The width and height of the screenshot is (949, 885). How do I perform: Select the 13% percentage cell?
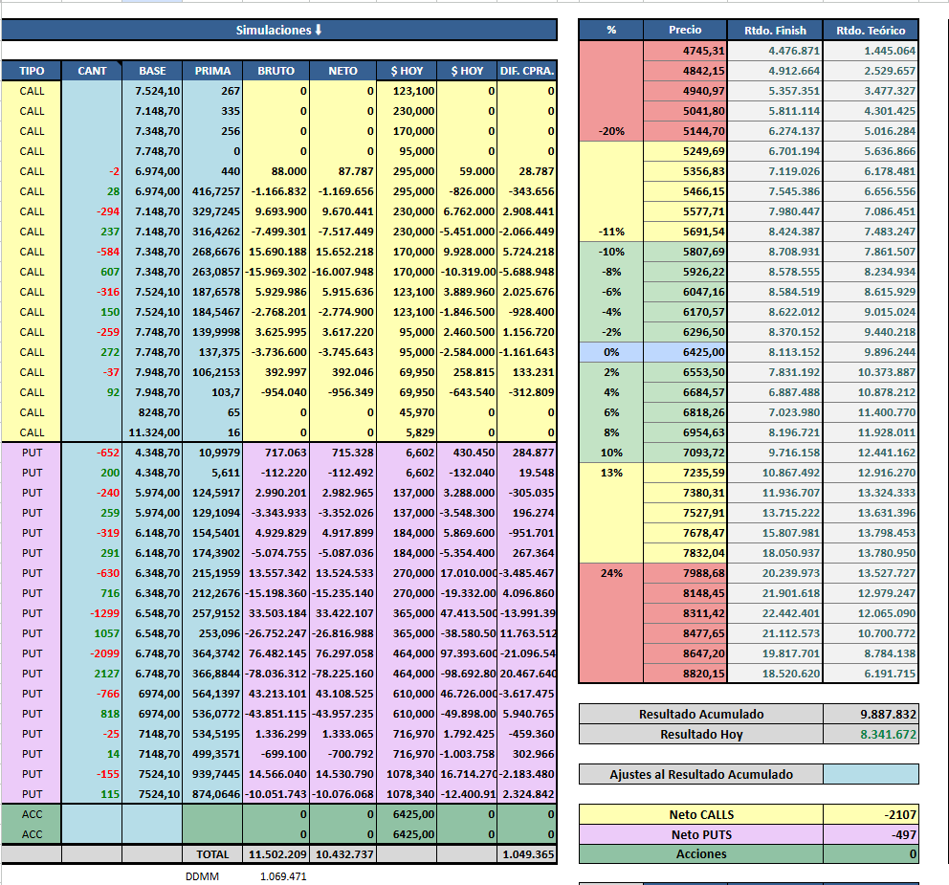pyautogui.click(x=611, y=473)
